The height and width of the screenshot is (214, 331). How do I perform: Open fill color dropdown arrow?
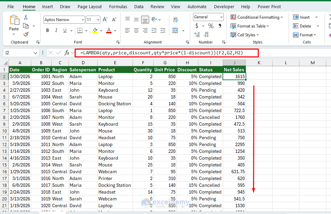pos(101,31)
